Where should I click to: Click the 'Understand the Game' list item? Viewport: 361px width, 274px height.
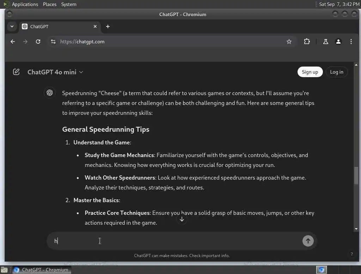(102, 142)
